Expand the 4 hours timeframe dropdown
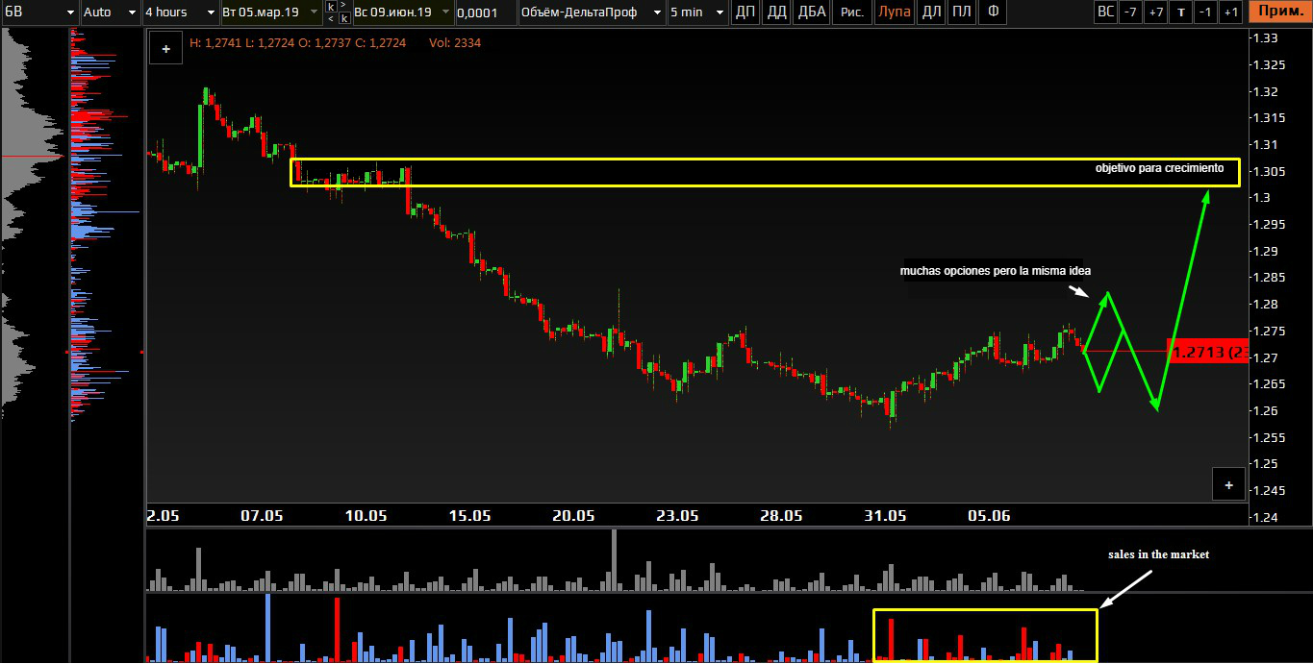 (x=179, y=12)
